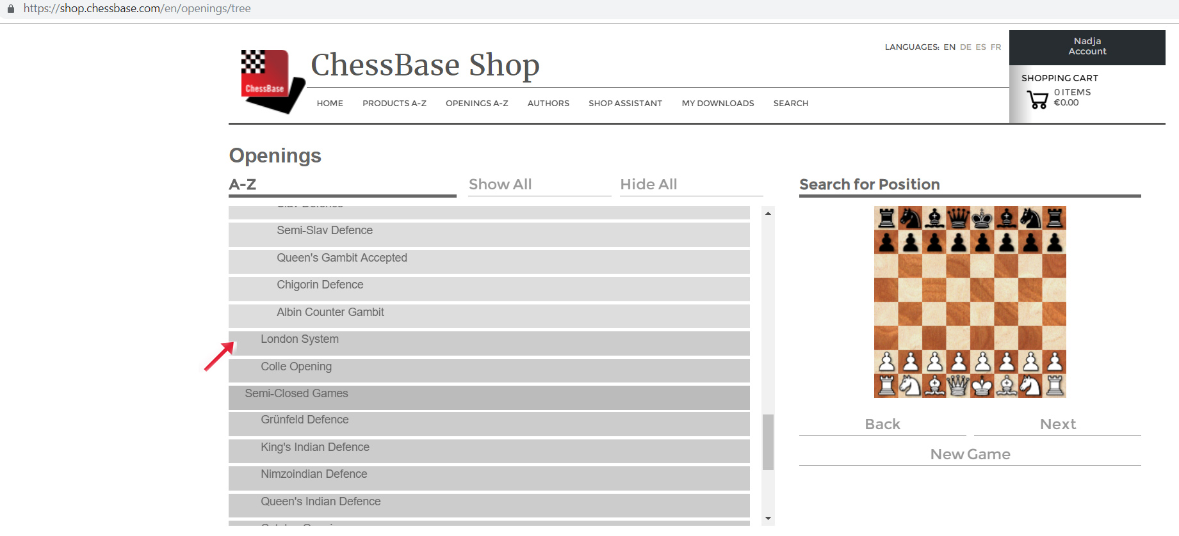Open the AUTHORS menu item
The image size is (1179, 536).
(548, 103)
